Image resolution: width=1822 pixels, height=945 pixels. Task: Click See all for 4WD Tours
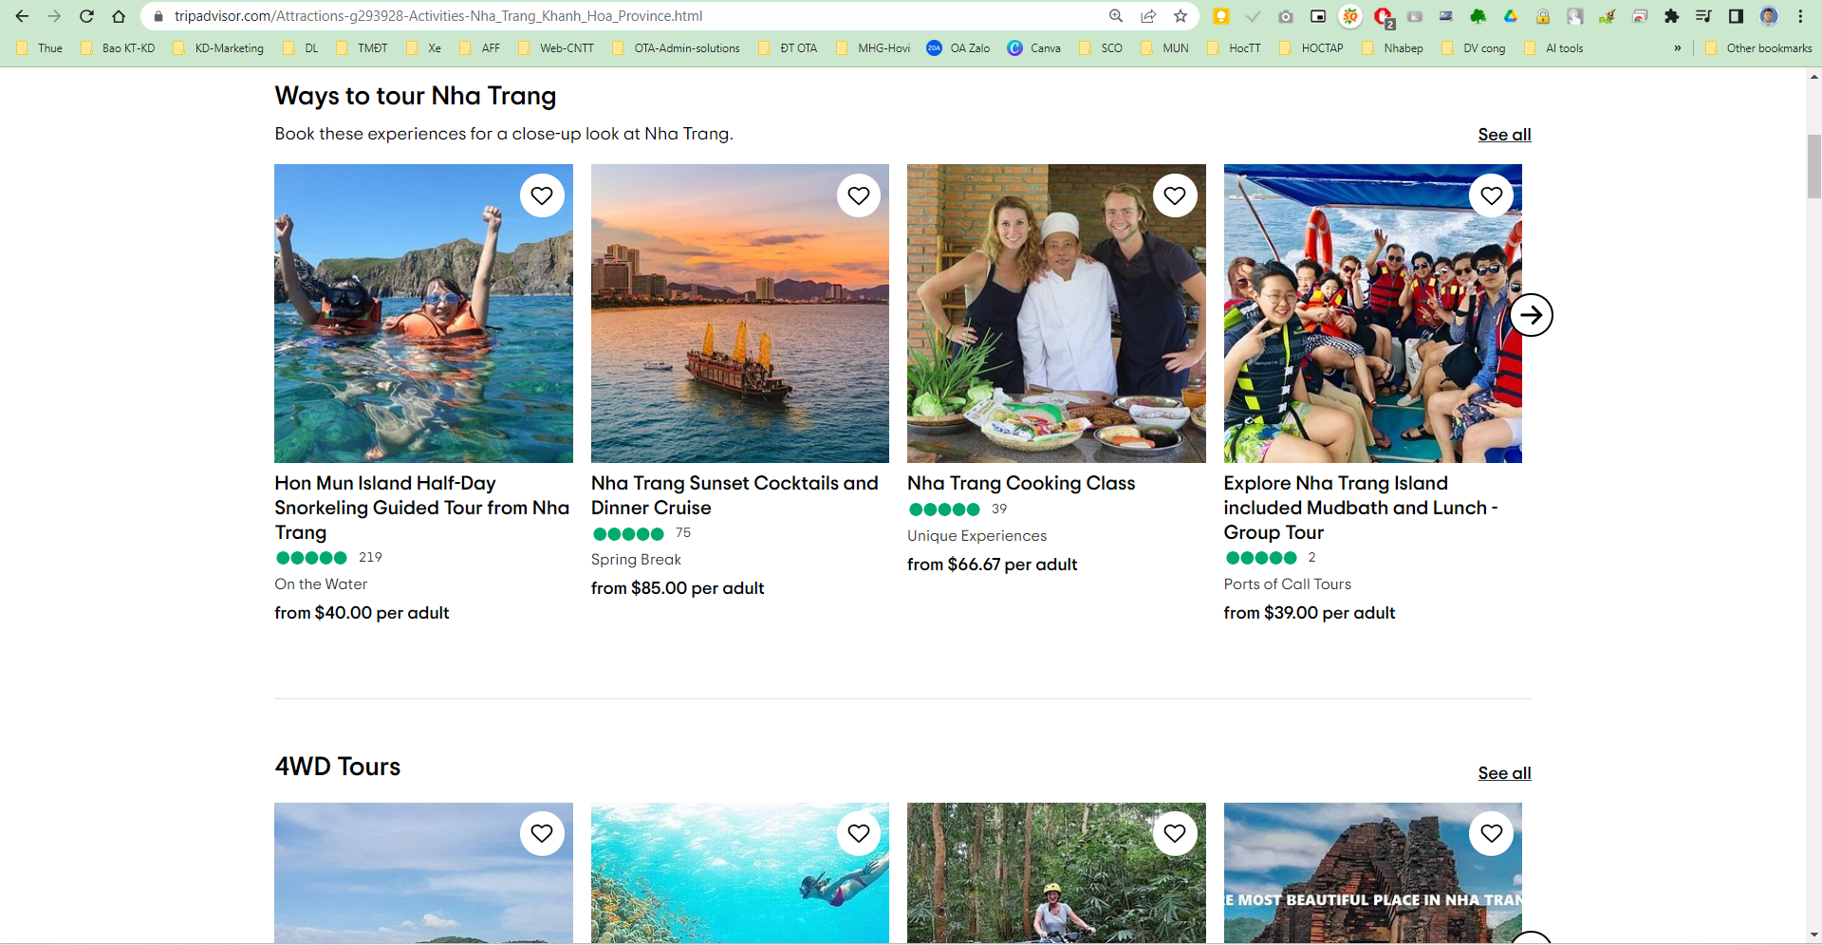coord(1504,773)
